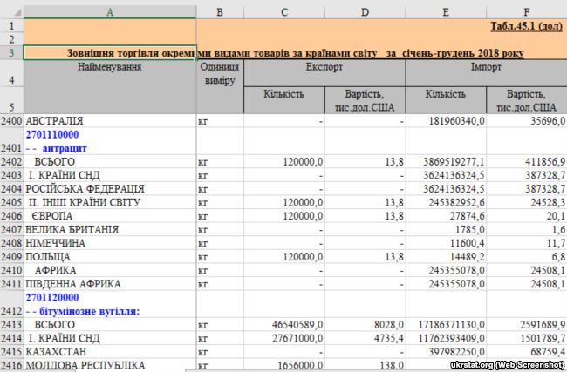The height and width of the screenshot is (372, 567).
Task: Click value 20,1 in ЄВРОПА row
Action: [527, 216]
